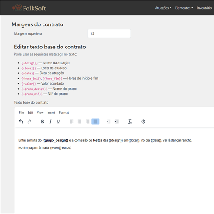Click the {{hora_ini}} metatag
This screenshot has height=214, width=214.
[31, 79]
